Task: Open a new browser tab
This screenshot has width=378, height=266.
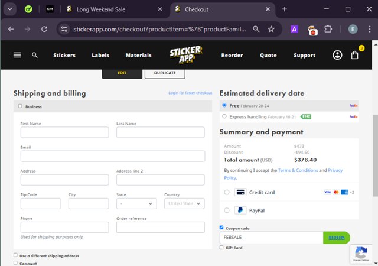Action: click(285, 9)
